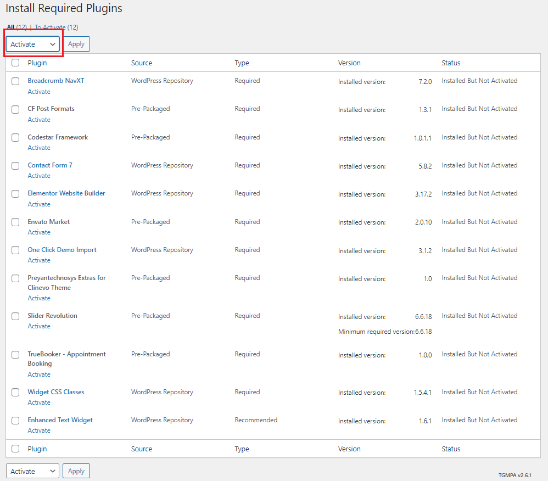The image size is (548, 481).
Task: Check the Codestar Framework checkbox
Action: coord(15,137)
